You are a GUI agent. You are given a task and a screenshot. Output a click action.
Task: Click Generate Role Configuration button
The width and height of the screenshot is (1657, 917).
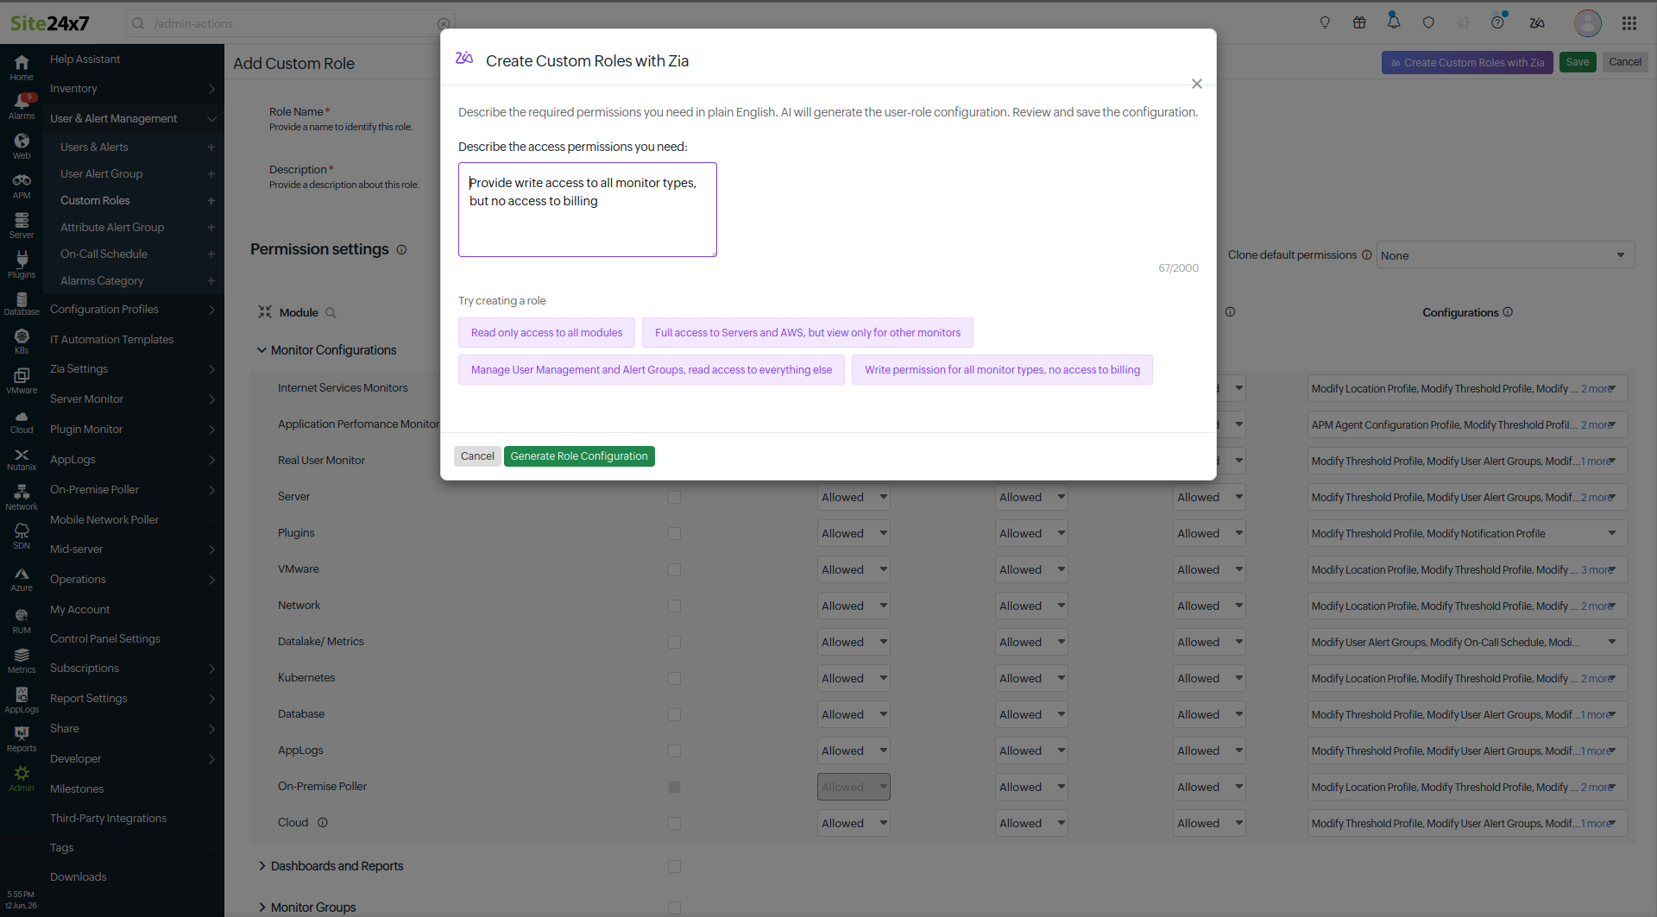click(579, 456)
